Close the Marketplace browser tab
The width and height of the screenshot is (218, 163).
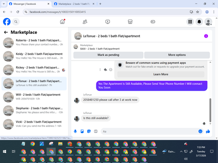coord(93,4)
